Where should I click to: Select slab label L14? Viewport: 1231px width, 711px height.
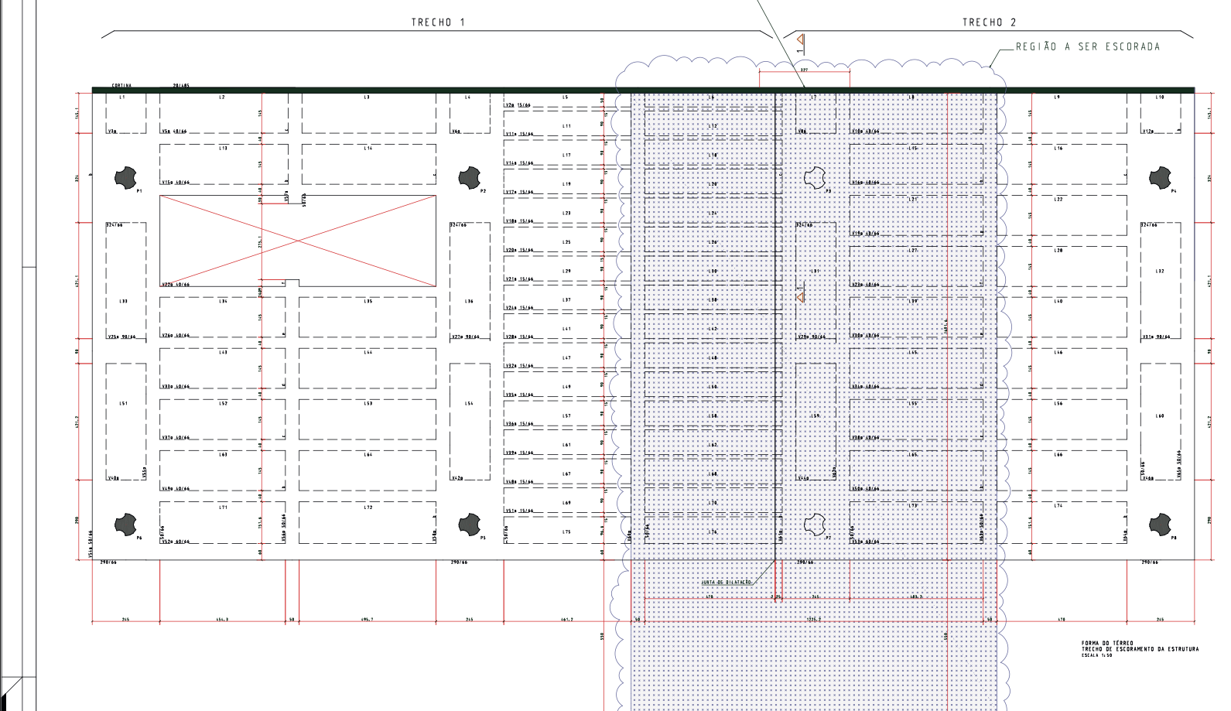368,148
